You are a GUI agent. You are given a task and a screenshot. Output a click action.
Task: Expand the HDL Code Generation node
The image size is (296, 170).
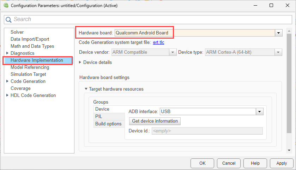7,95
